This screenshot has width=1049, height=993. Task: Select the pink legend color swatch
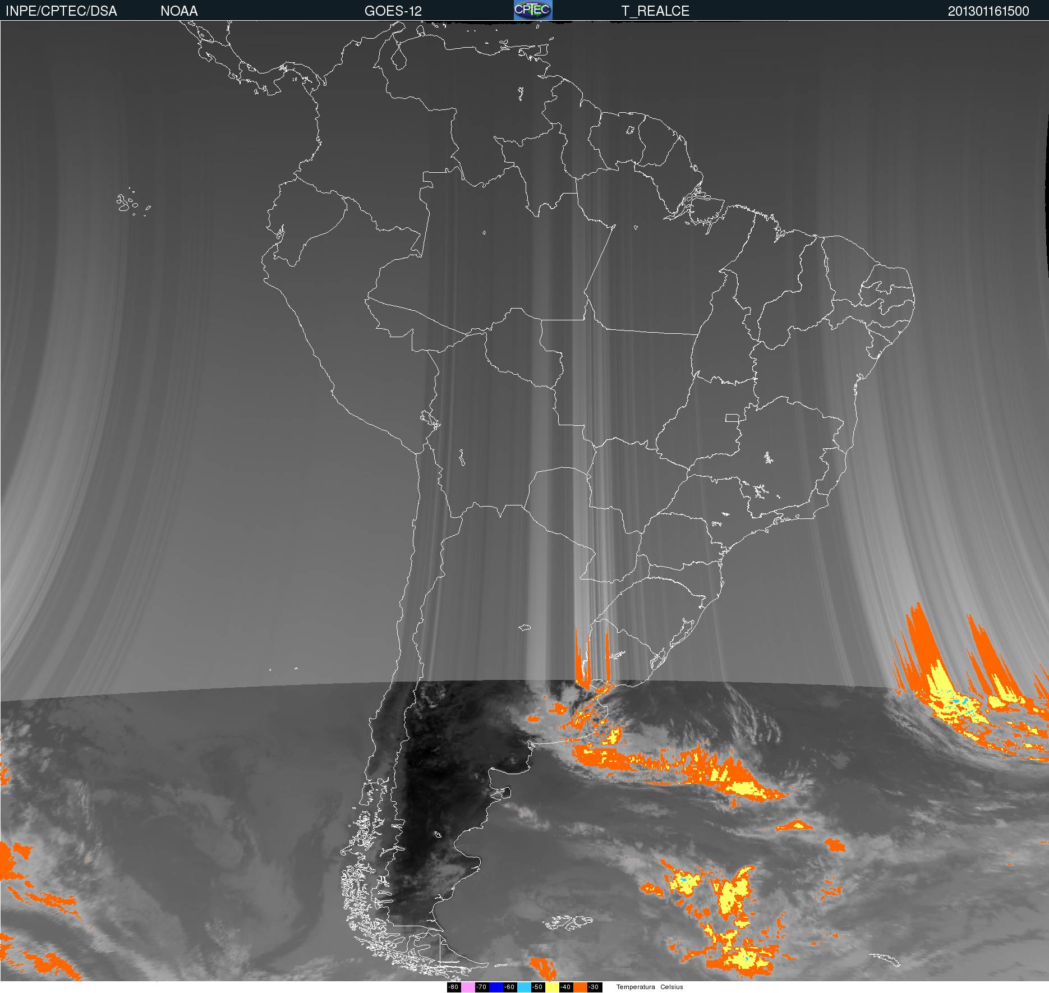[468, 987]
